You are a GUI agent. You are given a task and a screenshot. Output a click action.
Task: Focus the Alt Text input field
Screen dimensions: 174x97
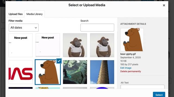142,87
